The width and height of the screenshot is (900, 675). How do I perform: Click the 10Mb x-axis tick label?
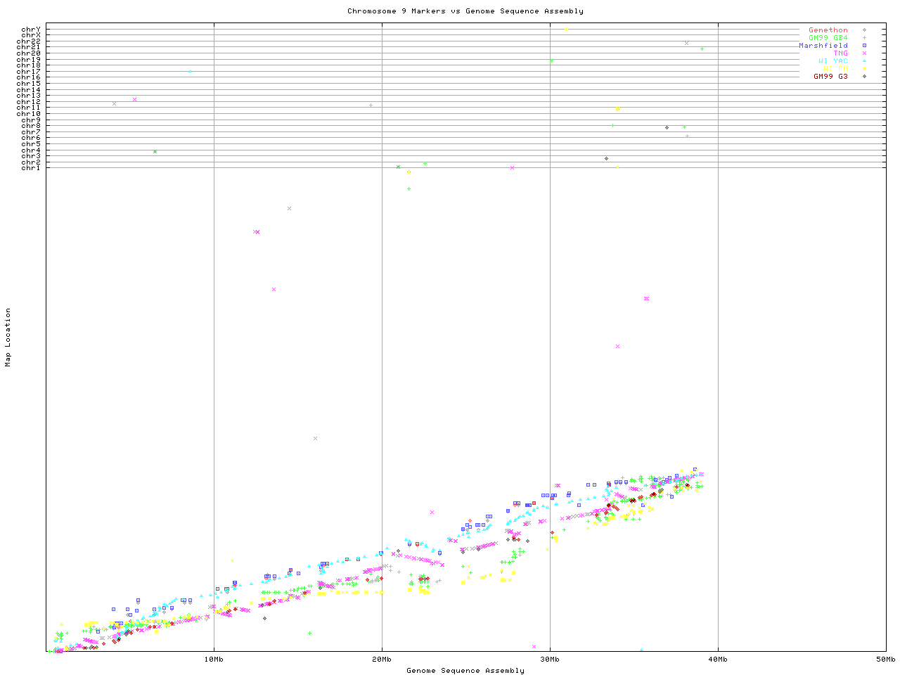(214, 660)
